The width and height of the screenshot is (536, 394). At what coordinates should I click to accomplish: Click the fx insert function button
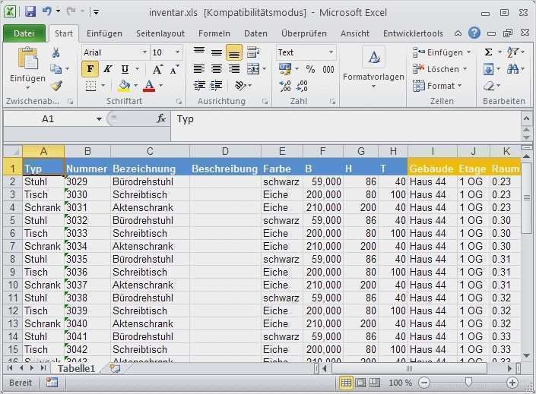tap(161, 119)
